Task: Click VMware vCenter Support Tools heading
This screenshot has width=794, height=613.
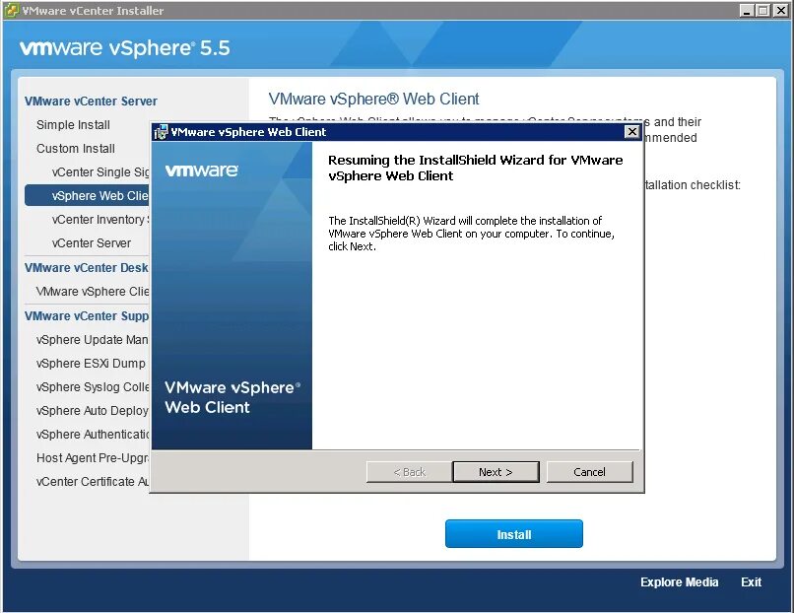Action: [87, 315]
